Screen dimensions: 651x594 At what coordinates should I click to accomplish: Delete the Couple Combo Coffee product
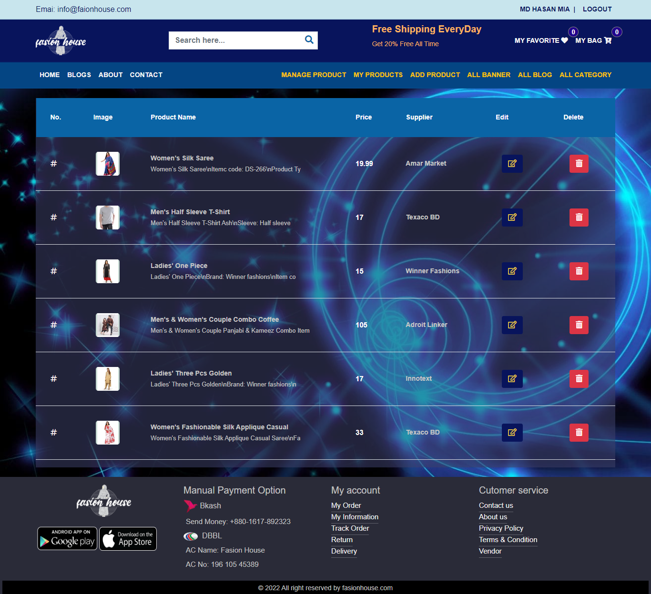pos(579,325)
